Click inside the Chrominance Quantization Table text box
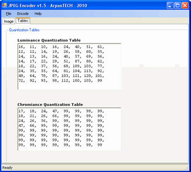191x172 pixels. click(69, 129)
